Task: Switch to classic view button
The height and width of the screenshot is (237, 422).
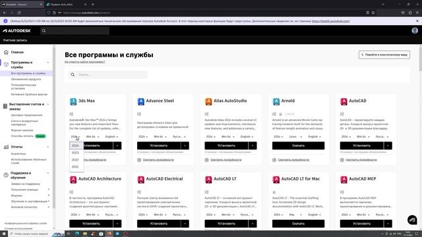Action: [384, 55]
